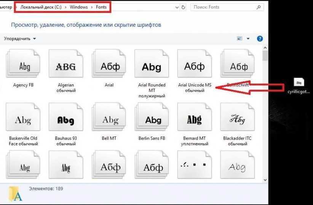The height and width of the screenshot is (205, 313).
Task: Select Arial Unicode MS font
Action: coord(195,67)
